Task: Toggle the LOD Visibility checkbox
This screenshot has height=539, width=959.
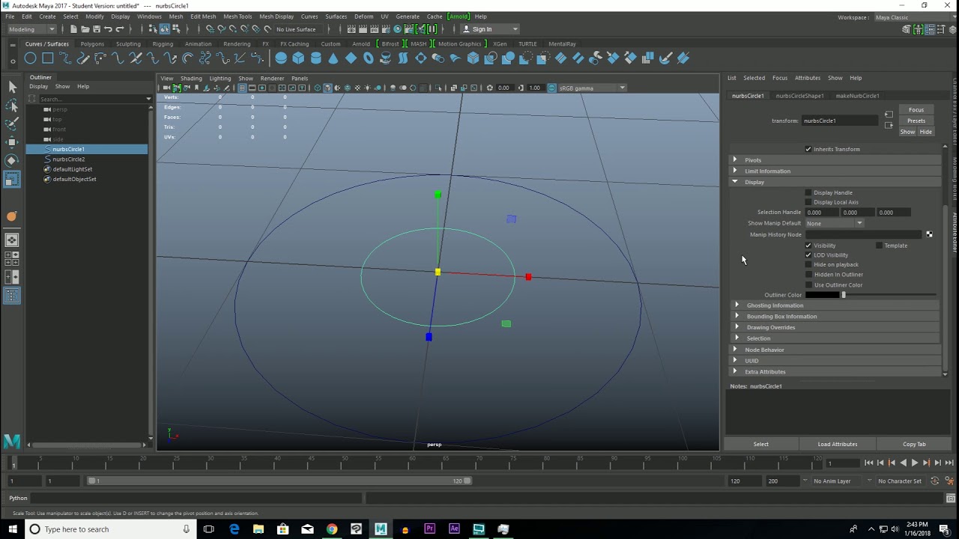Action: (808, 255)
